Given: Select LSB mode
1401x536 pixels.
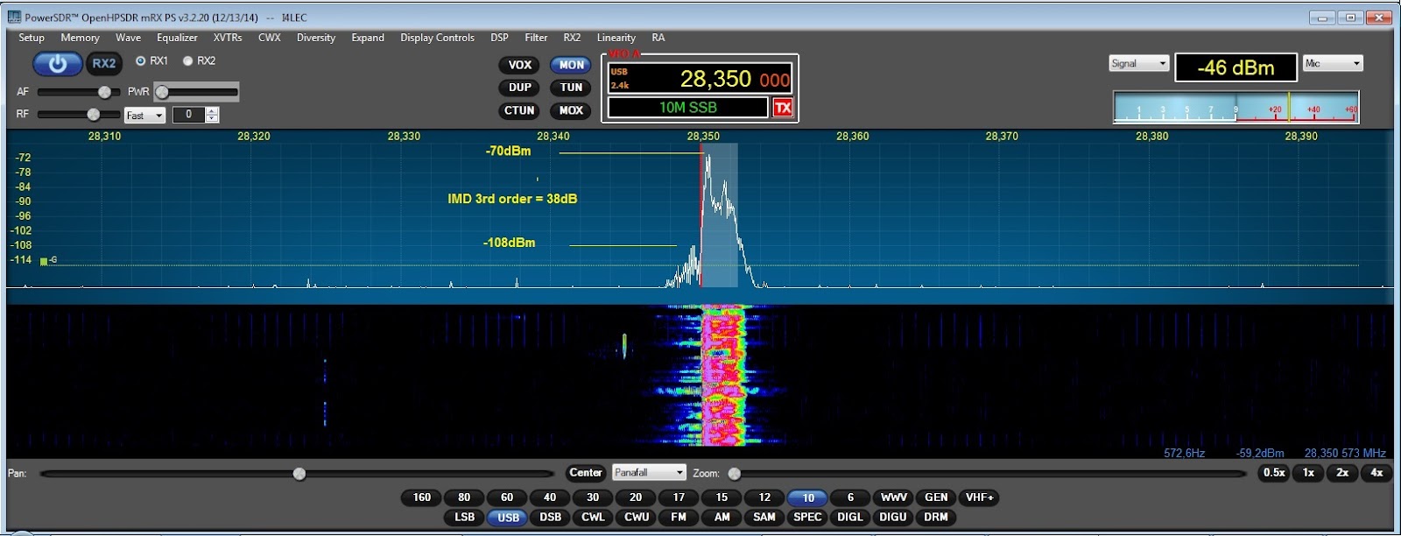Looking at the screenshot, I should pos(464,518).
